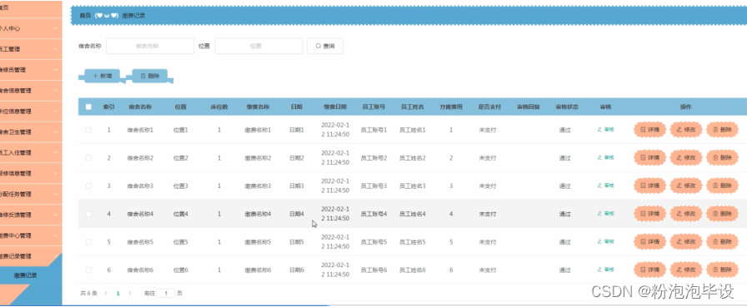Expand the 宿舍卫生管理 chevron
The width and height of the screenshot is (747, 307).
point(56,132)
